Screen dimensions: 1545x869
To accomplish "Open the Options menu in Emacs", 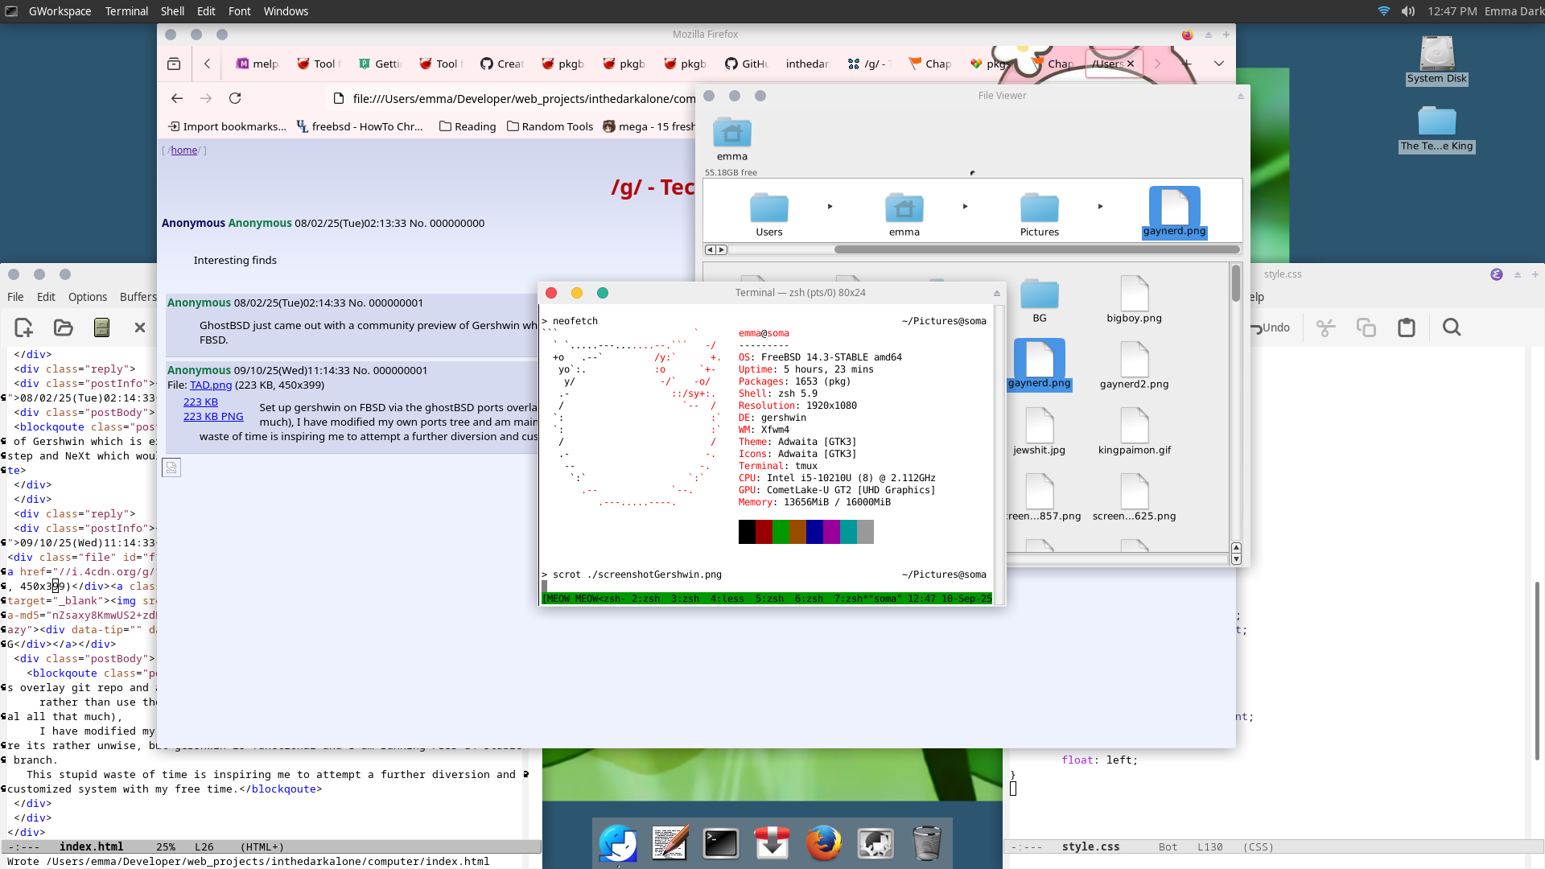I will point(87,297).
